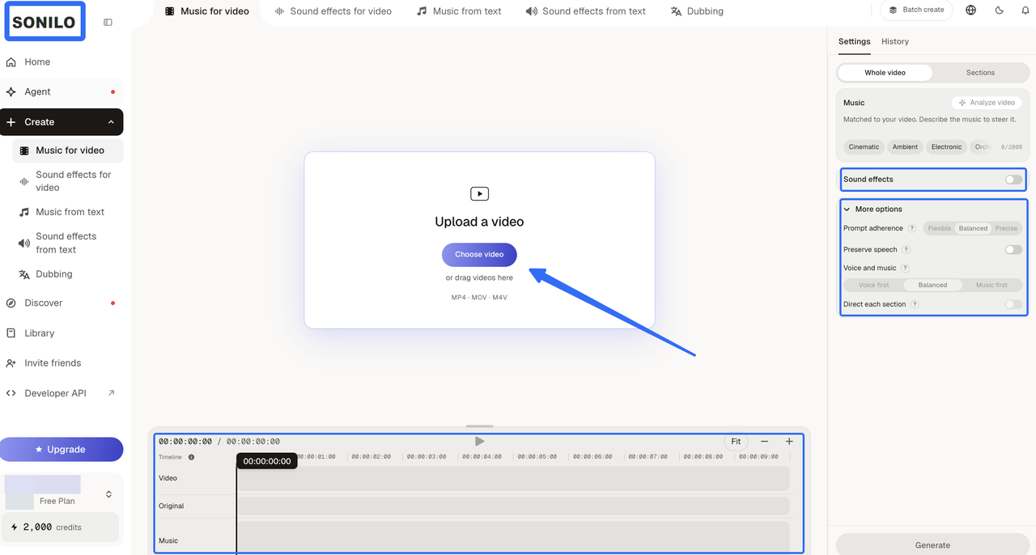Click the Upgrade button
This screenshot has height=555, width=1036.
[x=62, y=450]
